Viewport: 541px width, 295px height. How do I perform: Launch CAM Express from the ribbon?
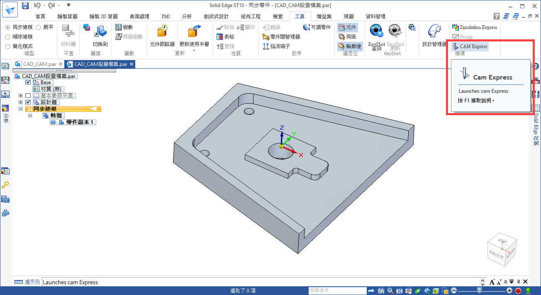pos(470,46)
